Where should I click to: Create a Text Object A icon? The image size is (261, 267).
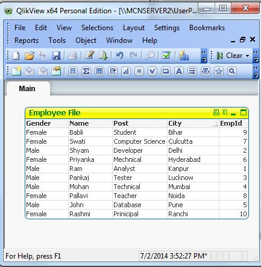(x=179, y=71)
